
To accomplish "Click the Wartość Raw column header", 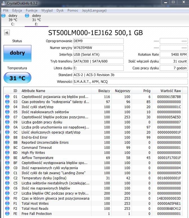I will pyautogui.click(x=167, y=91).
